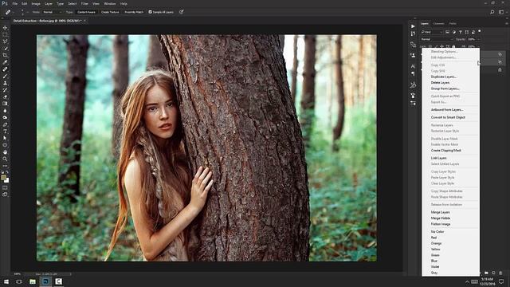The width and height of the screenshot is (510, 287).
Task: Click the Proximity Match button
Action: click(134, 12)
